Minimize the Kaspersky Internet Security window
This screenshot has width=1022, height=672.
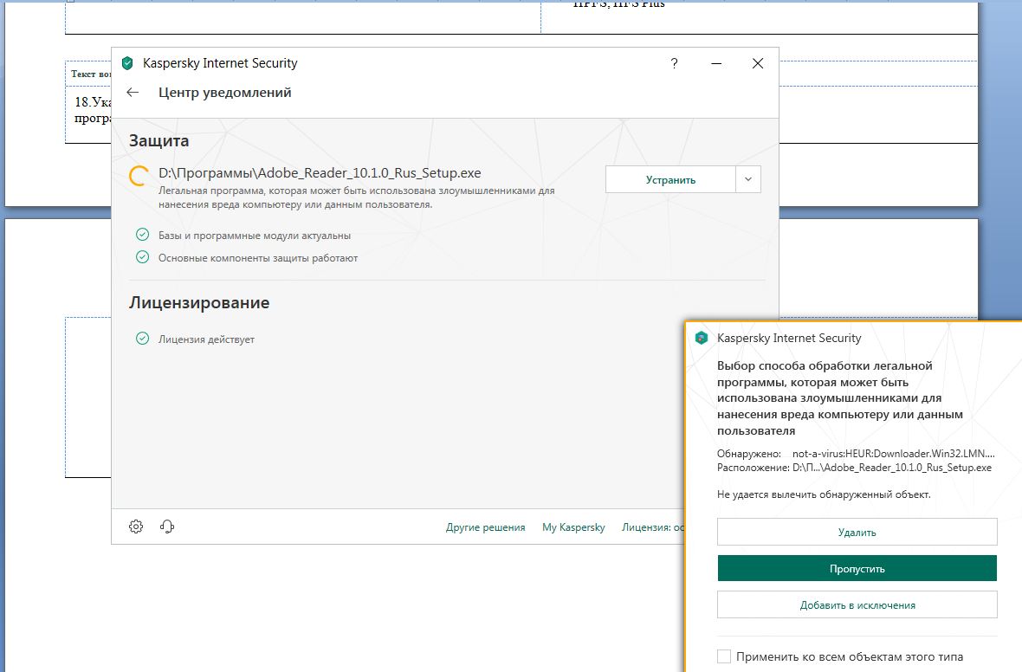coord(716,63)
